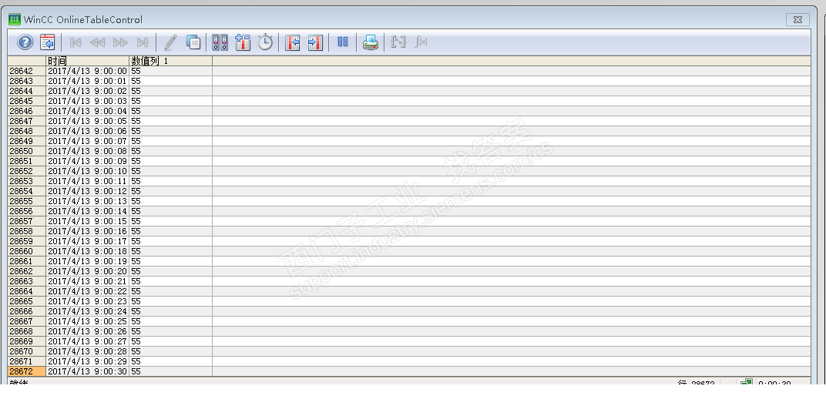Pause the table updating
The width and height of the screenshot is (826, 416).
click(x=342, y=42)
